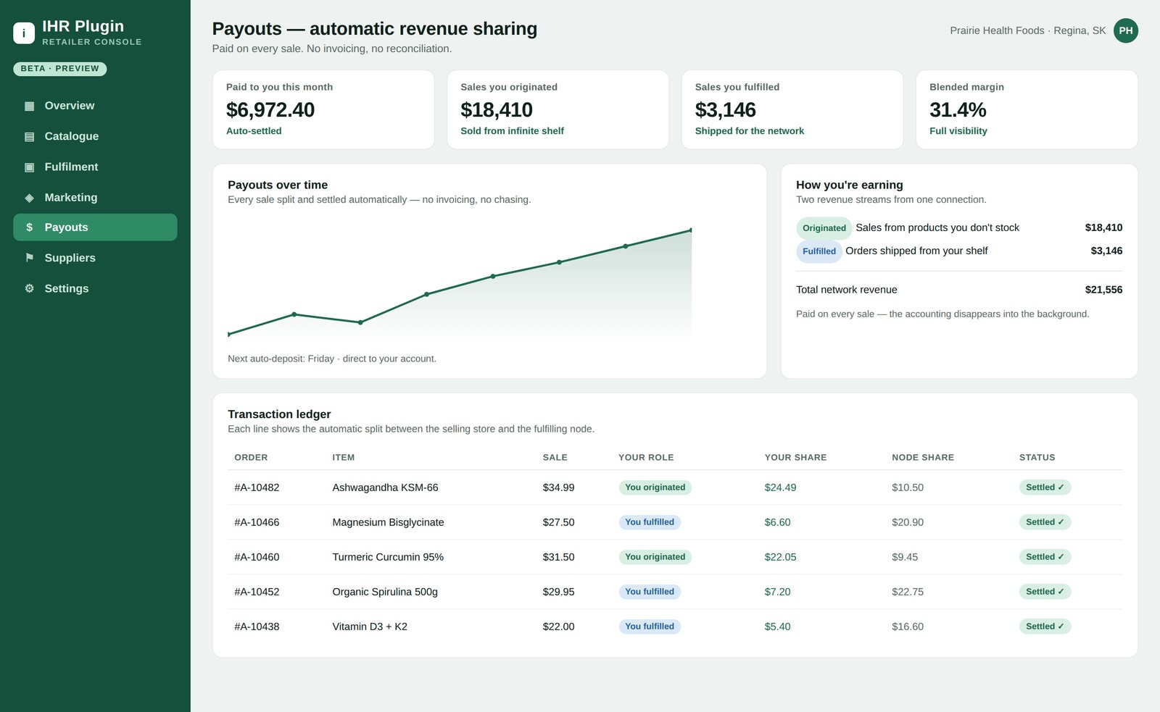1160x712 pixels.
Task: Click the STATUS column header
Action: coord(1037,458)
